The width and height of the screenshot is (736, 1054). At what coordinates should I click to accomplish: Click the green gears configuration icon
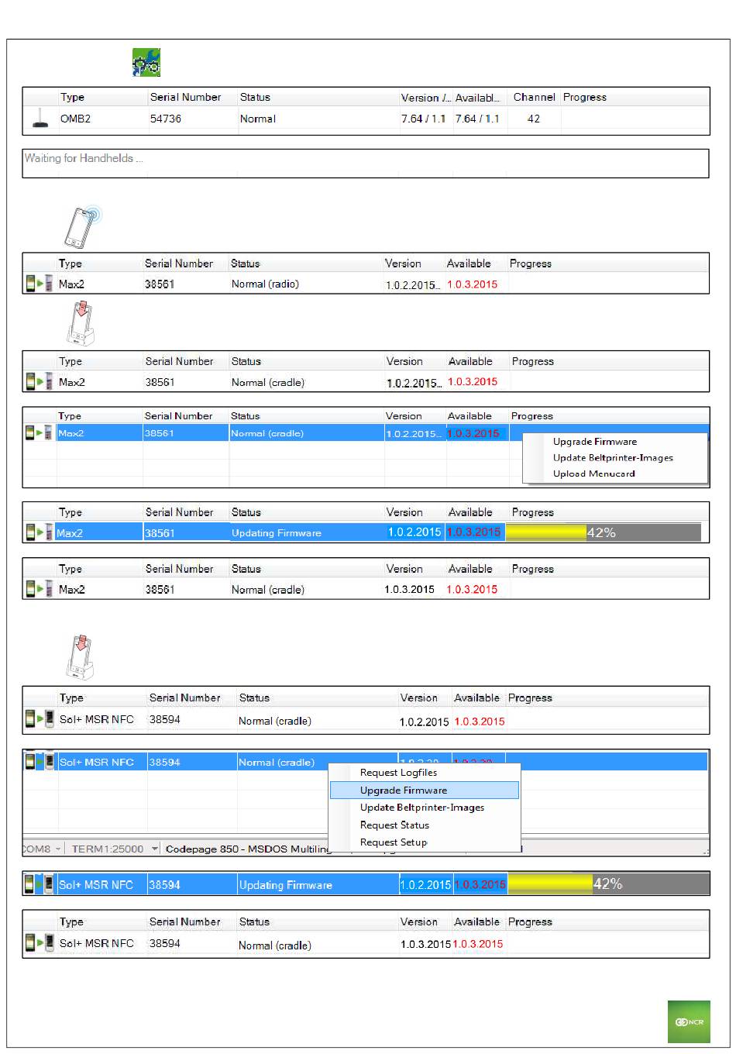(x=146, y=63)
